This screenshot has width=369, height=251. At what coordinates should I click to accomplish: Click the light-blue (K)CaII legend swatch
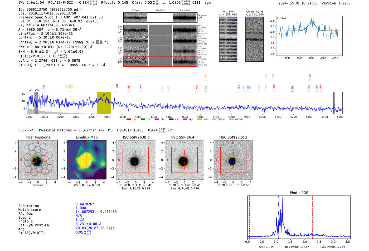pyautogui.click(x=214, y=119)
